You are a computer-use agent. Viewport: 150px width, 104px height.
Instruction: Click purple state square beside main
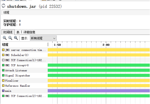[3, 91]
